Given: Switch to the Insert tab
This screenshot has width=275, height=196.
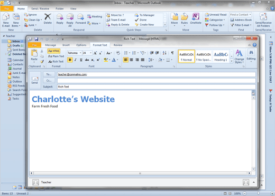Looking at the screenshot, I should pyautogui.click(x=66, y=45).
